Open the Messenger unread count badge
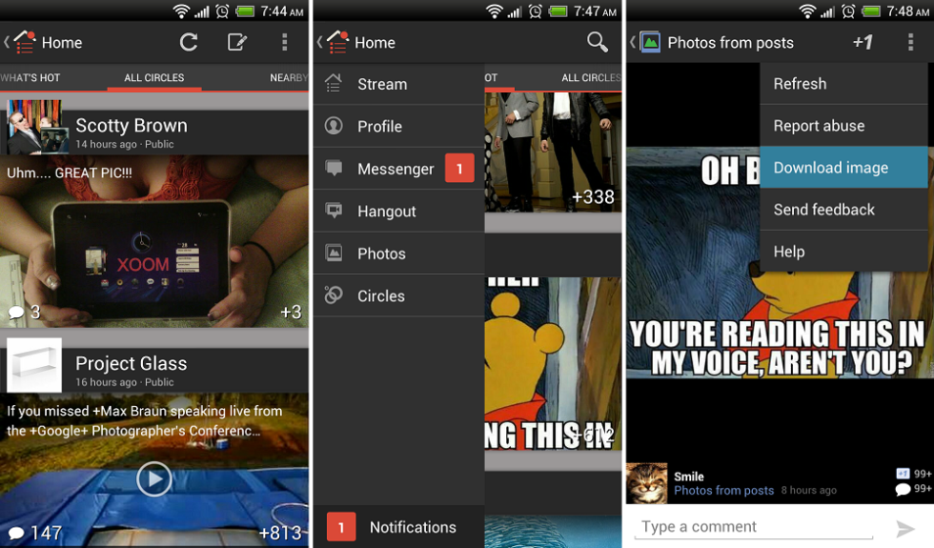Screen dimensions: 934x548 458,169
